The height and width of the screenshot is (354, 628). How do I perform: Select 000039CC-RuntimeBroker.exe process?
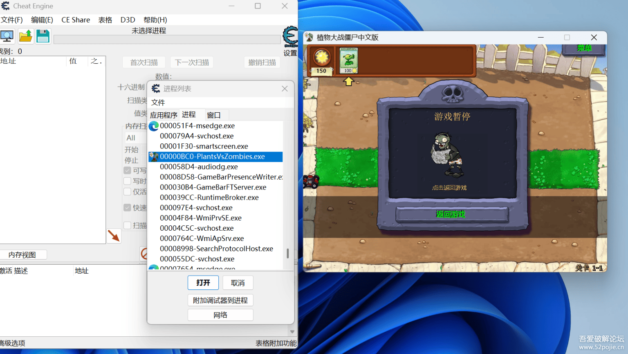(215, 198)
